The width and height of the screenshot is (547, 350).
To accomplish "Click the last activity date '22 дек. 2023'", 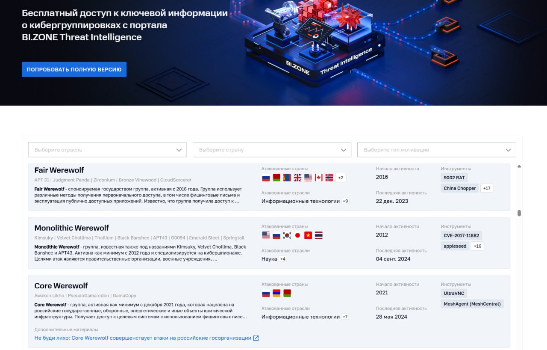I will [x=392, y=201].
